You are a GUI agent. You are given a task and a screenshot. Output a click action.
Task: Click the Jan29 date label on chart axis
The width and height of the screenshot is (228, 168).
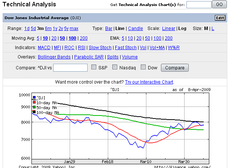pos(70,162)
